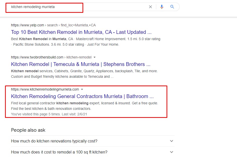Click the yelp.com URL breadcrumb

tap(53, 25)
